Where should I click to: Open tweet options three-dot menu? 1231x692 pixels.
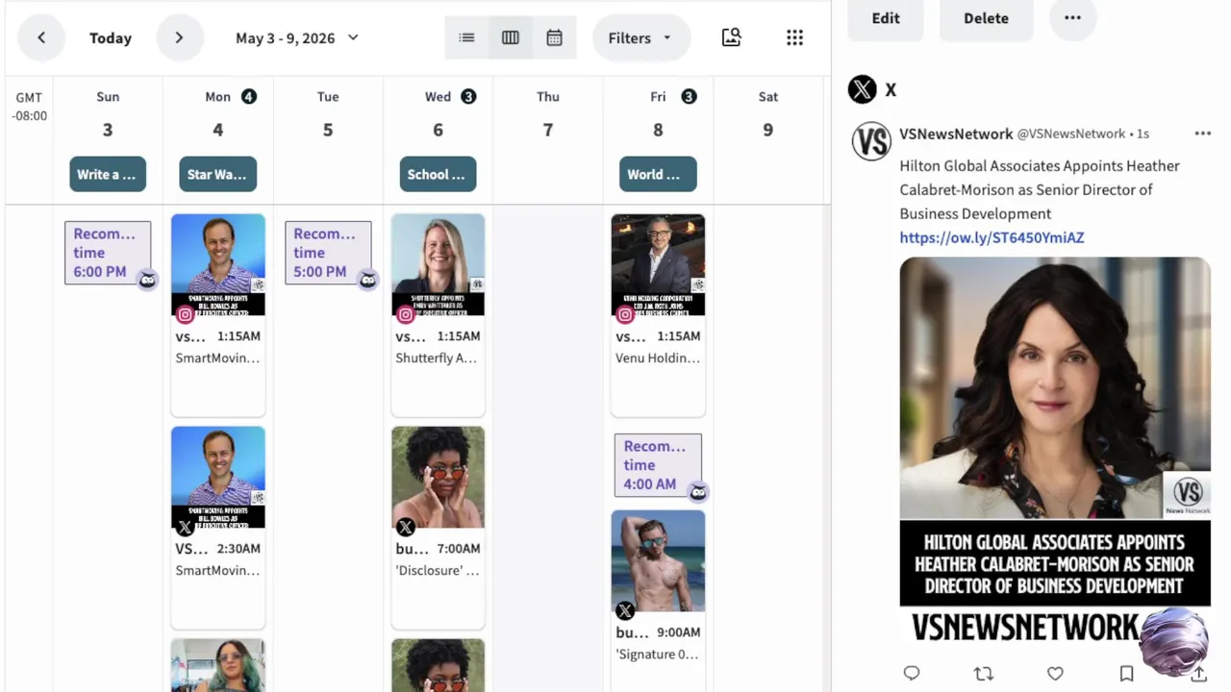click(1202, 134)
